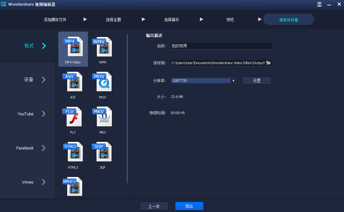Open the Vimeo sharing category
This screenshot has height=212, width=344.
click(27, 182)
